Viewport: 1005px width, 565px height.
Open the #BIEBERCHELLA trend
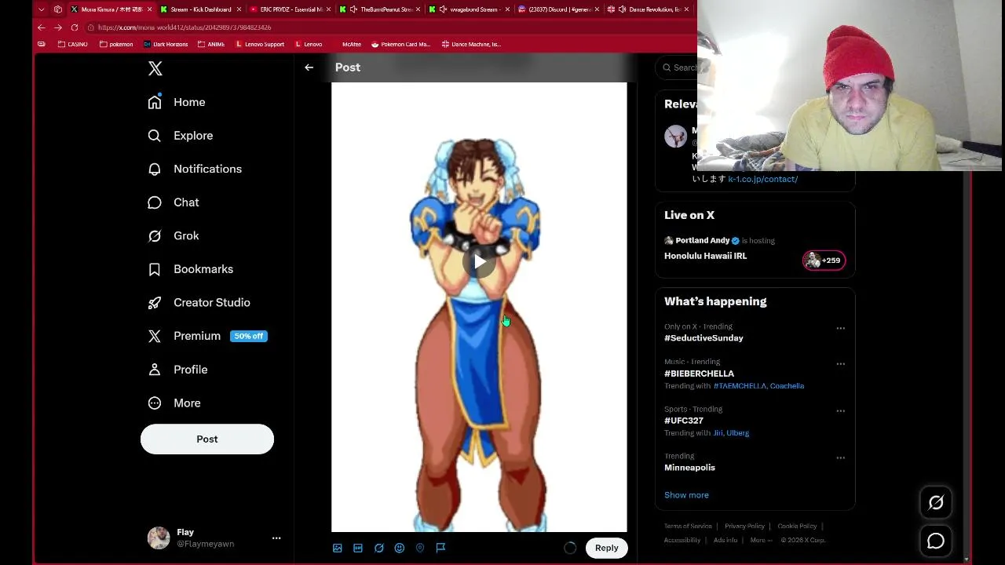[699, 374]
